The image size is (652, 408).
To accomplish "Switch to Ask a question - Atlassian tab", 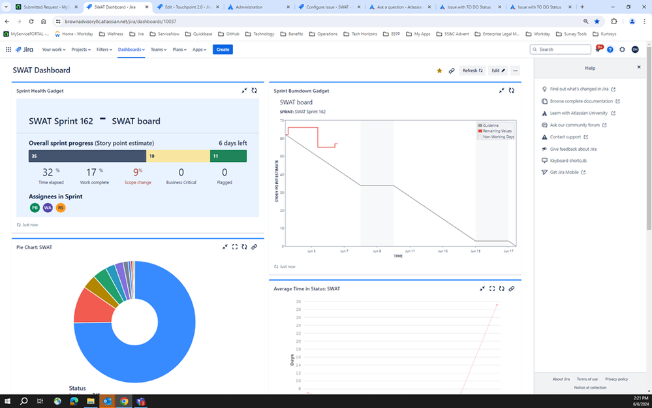I will pyautogui.click(x=399, y=7).
